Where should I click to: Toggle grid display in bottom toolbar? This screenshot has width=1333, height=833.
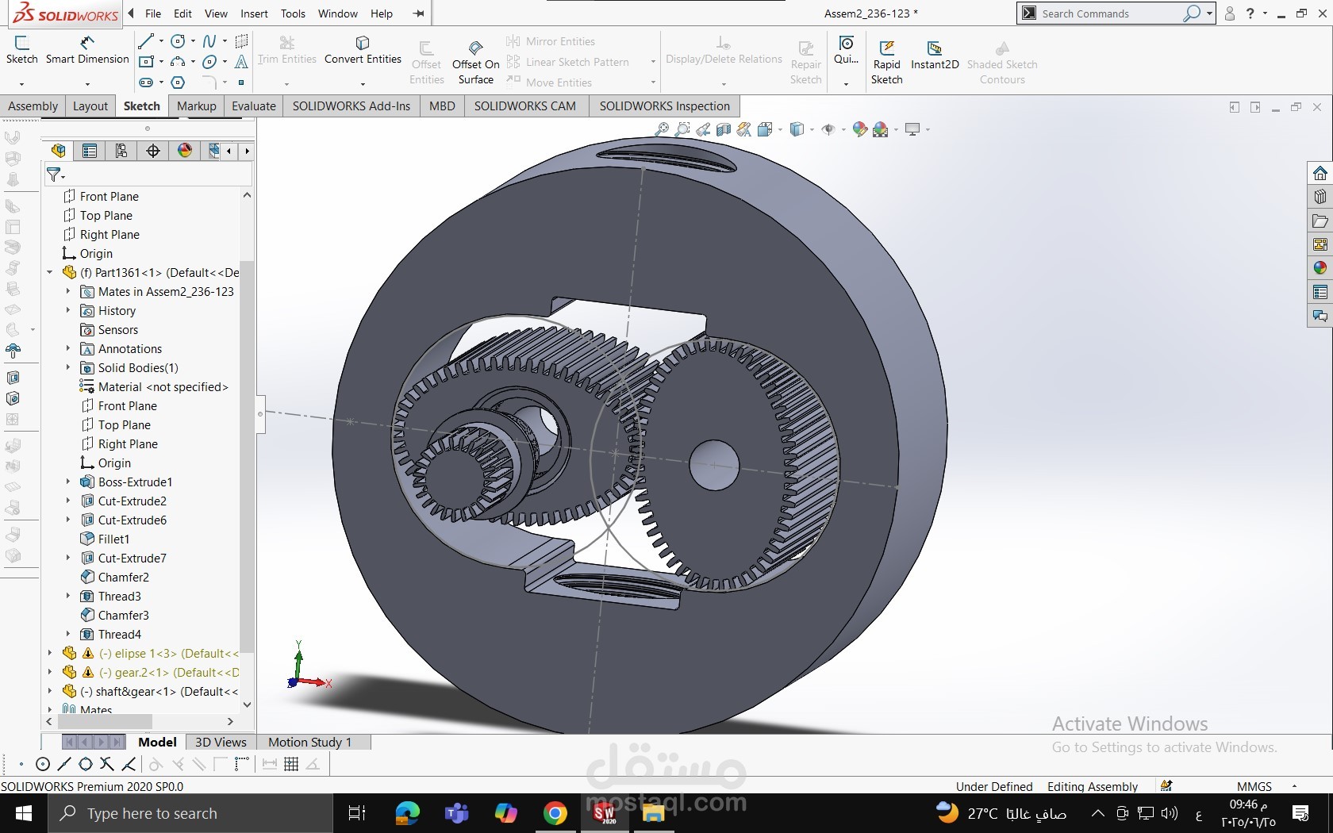291,764
